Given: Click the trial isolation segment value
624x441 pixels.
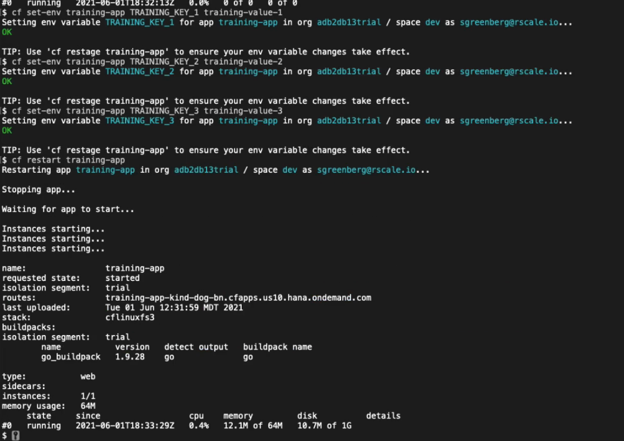Looking at the screenshot, I should click(x=117, y=287).
